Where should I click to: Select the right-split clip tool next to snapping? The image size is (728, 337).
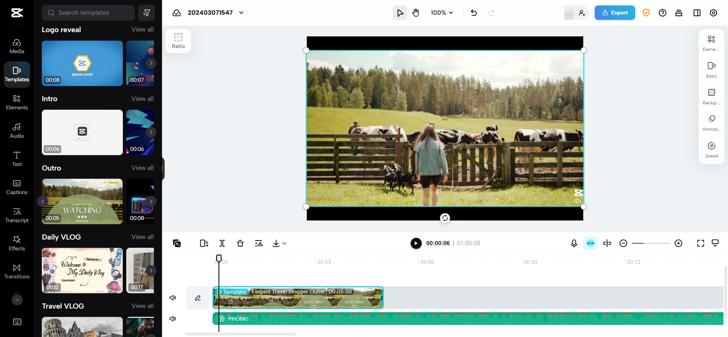607,243
